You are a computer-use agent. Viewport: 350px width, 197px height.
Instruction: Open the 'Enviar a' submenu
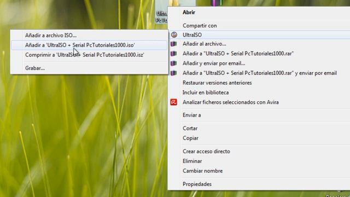coord(259,115)
